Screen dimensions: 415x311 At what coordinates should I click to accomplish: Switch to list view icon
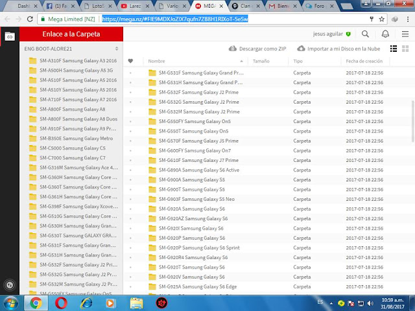(x=394, y=49)
